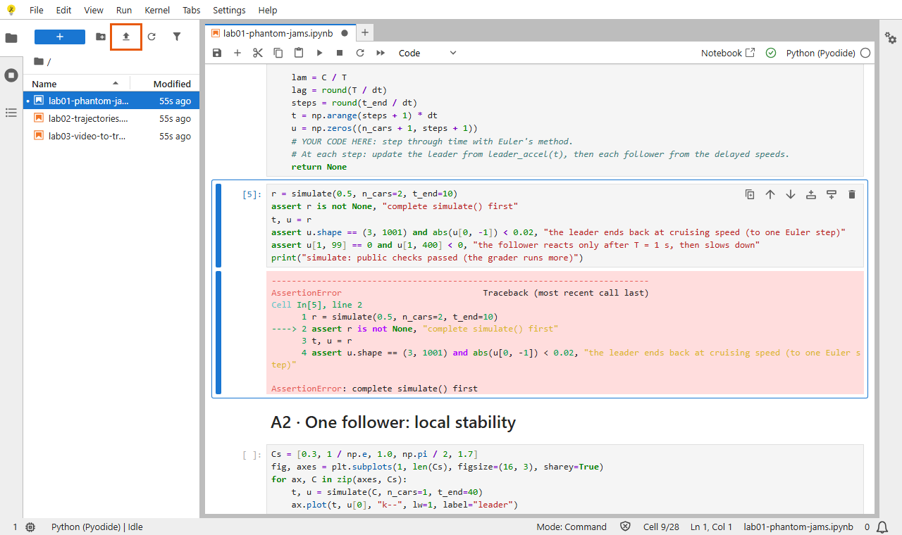
Task: Interrupt the kernel with stop icon
Action: (x=340, y=53)
